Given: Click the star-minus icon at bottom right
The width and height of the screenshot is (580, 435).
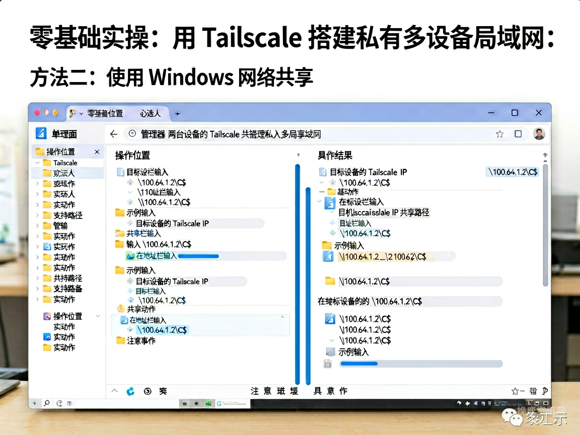Looking at the screenshot, I should [x=517, y=391].
